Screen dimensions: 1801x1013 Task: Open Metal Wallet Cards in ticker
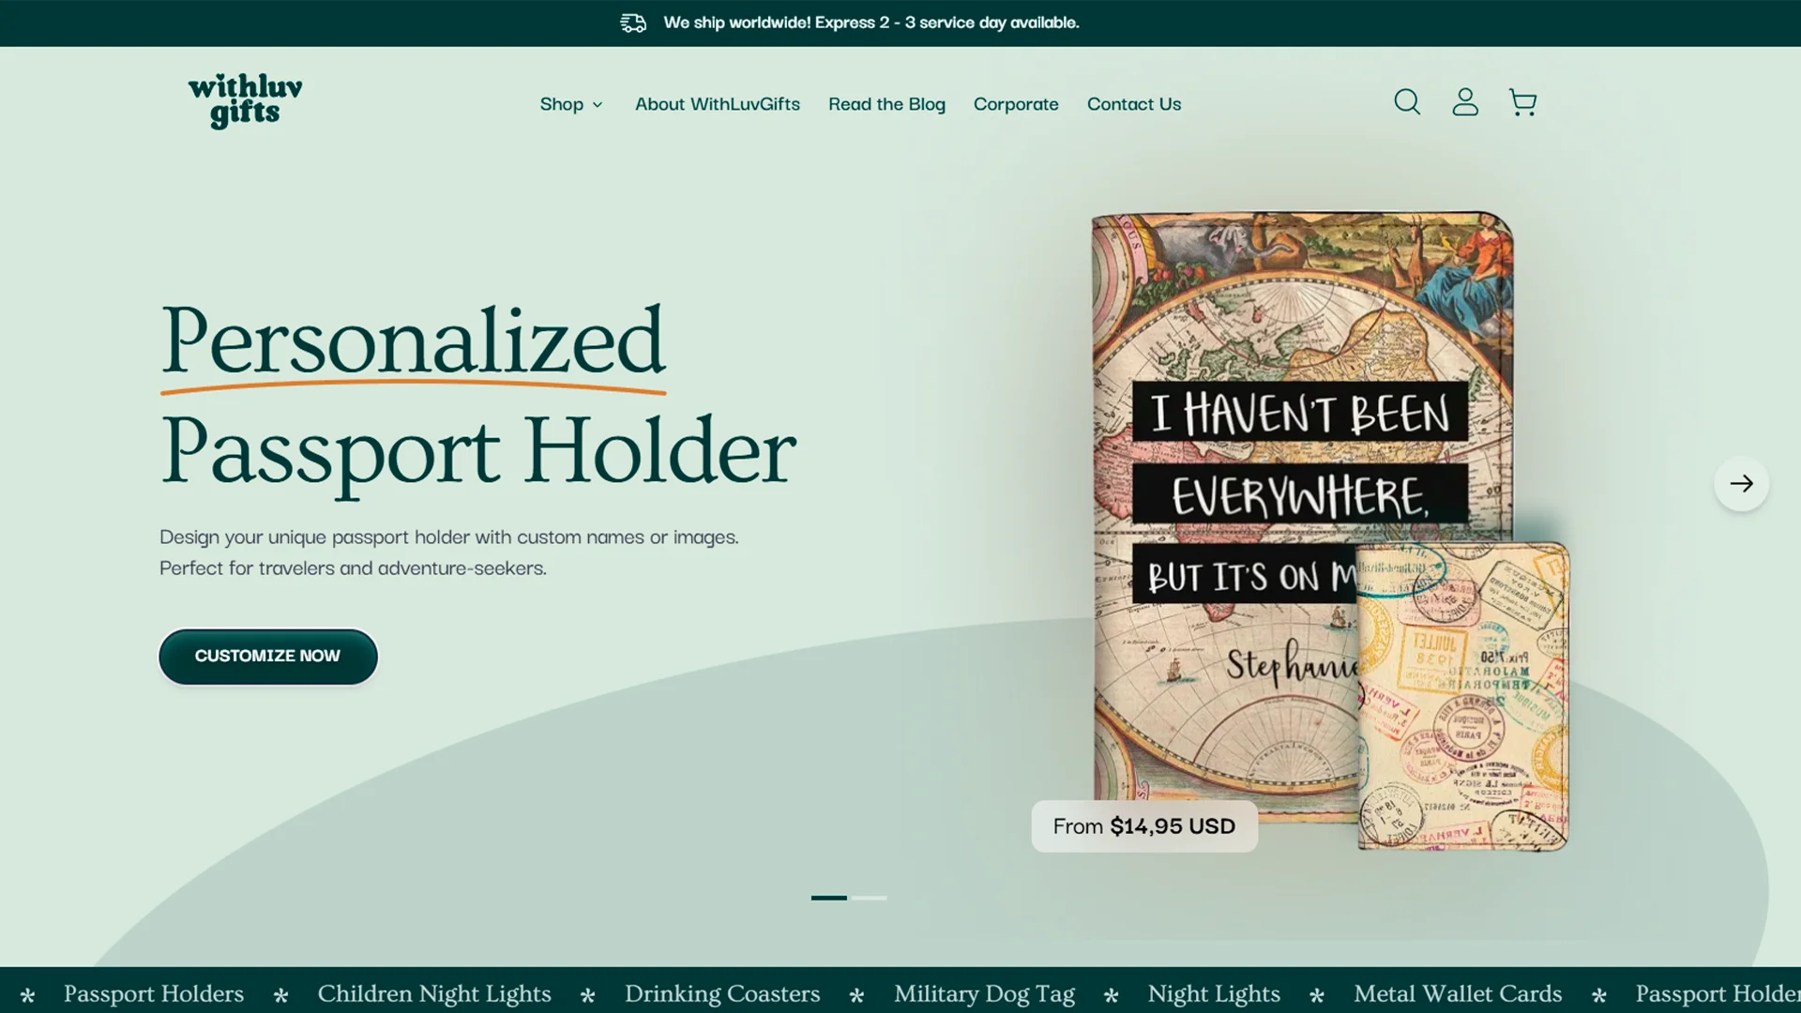coord(1458,993)
